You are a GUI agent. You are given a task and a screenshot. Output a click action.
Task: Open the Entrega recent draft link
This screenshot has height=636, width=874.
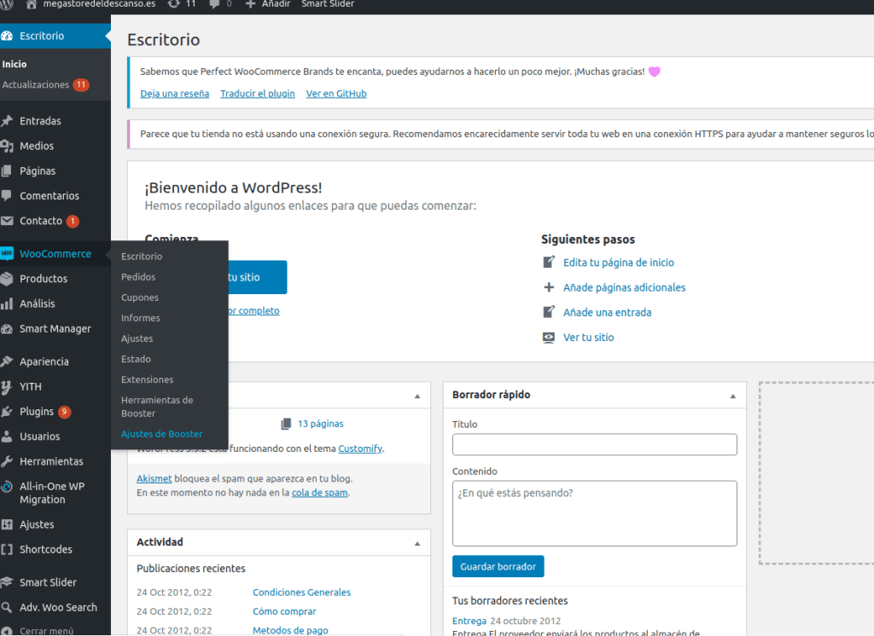(x=469, y=621)
